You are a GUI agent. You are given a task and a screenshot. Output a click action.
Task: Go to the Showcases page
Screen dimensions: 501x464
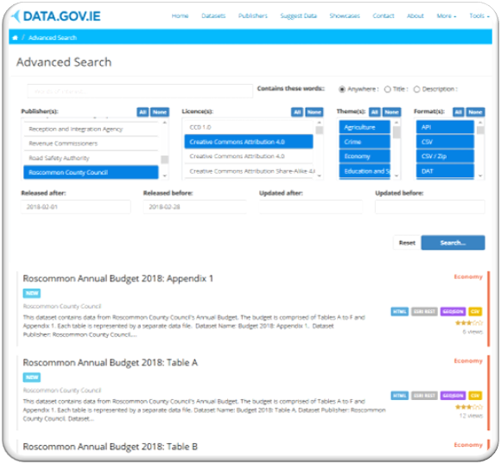point(345,16)
